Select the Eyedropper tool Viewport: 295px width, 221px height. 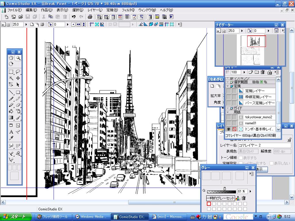tap(11, 138)
